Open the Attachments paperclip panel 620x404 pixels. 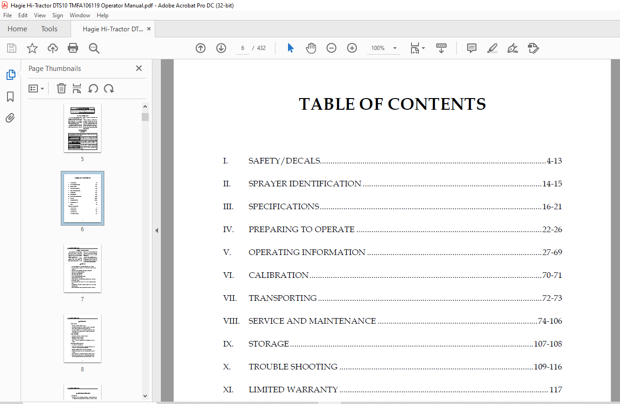pos(10,118)
